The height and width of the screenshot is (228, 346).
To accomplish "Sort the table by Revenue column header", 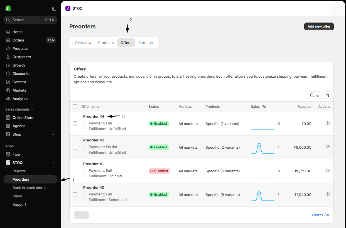I will point(304,107).
